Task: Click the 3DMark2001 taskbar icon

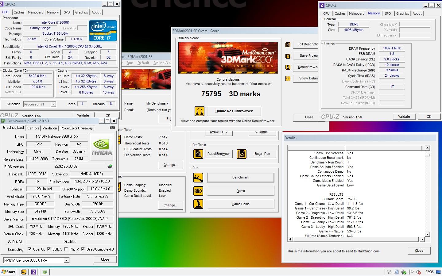Action: click(24, 272)
